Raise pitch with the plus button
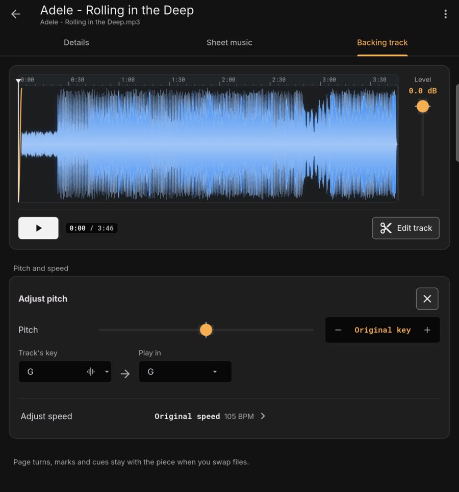Image resolution: width=459 pixels, height=492 pixels. [x=427, y=330]
